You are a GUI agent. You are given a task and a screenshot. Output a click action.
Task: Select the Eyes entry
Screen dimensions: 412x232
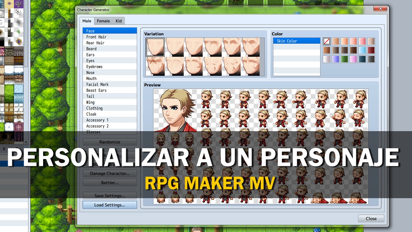tap(110, 61)
